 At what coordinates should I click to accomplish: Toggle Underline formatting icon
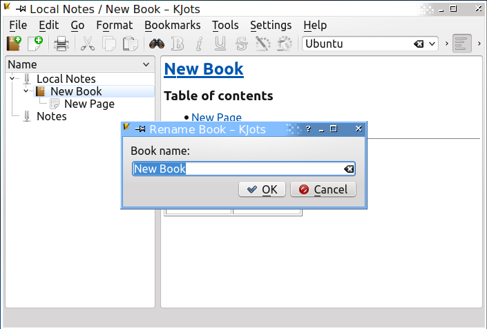(220, 44)
